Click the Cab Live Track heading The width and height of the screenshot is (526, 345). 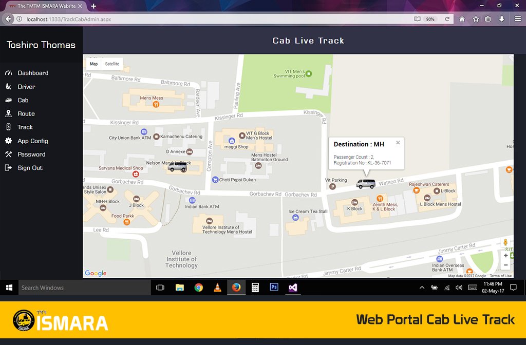(x=308, y=41)
